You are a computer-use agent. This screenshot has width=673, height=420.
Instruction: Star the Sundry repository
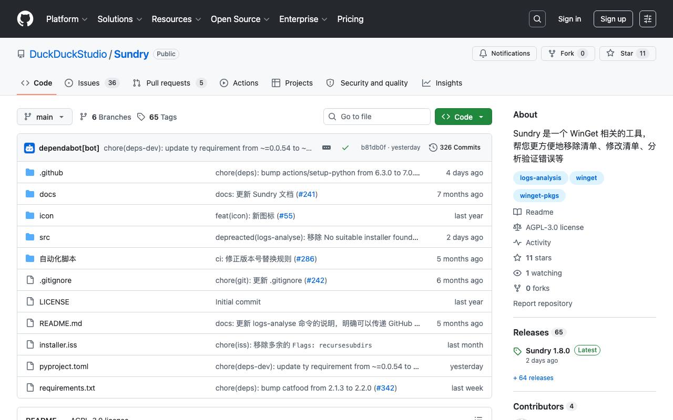coord(628,54)
